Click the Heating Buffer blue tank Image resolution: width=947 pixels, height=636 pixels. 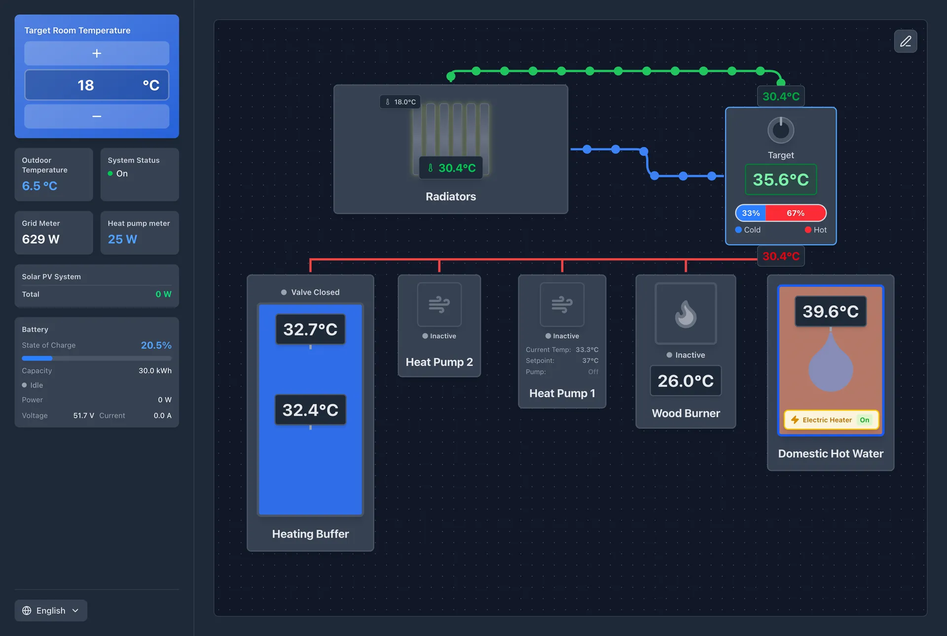[310, 410]
